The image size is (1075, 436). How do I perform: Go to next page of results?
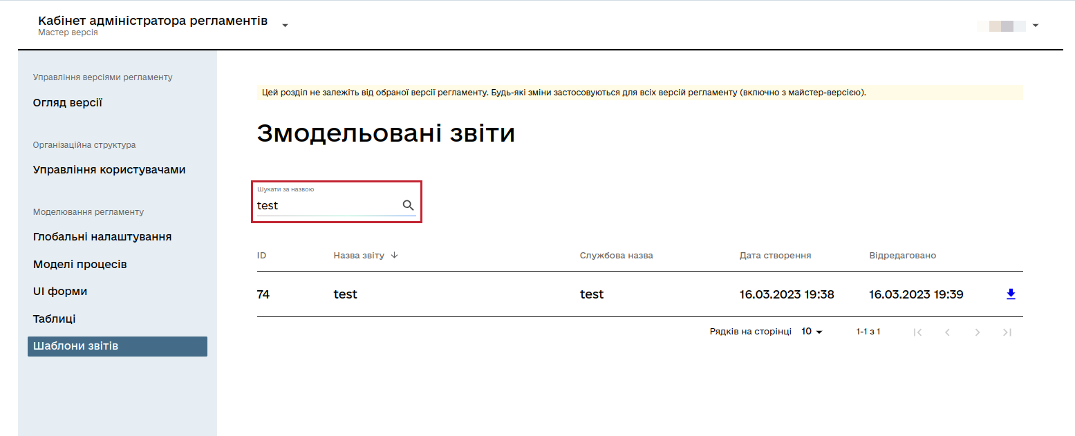(x=978, y=332)
